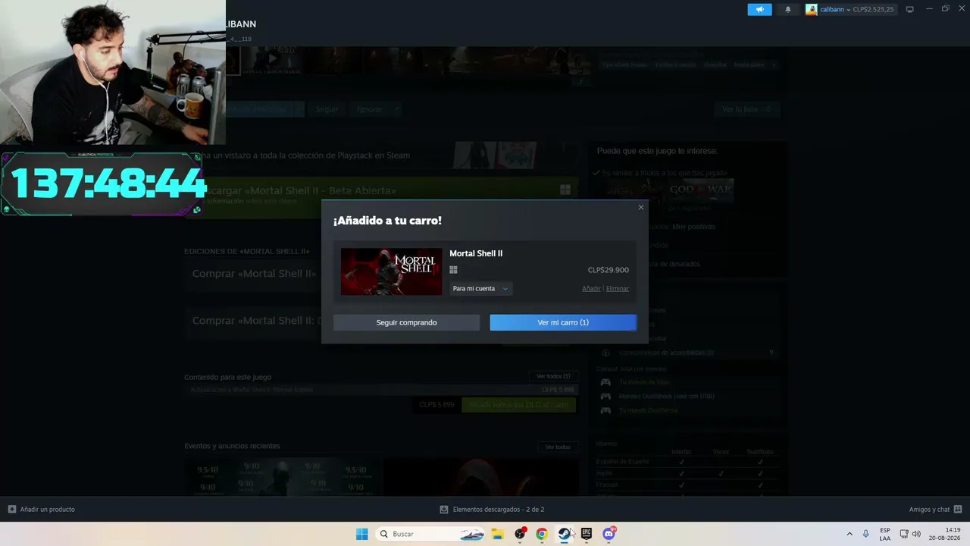Image resolution: width=970 pixels, height=546 pixels.
Task: Click the 'Mortal Shell II' title in dialog
Action: point(476,253)
